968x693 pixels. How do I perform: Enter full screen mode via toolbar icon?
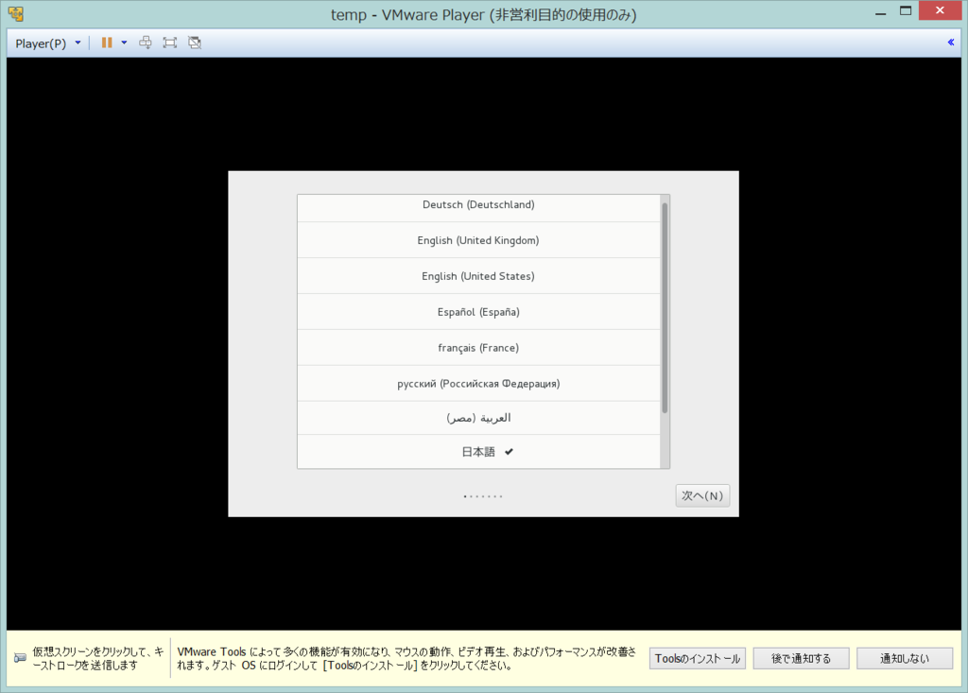pos(170,43)
